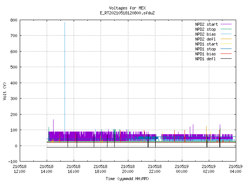This screenshot has width=243, height=182.
Task: Click the 800 y-axis tick label
Action: (14, 20)
